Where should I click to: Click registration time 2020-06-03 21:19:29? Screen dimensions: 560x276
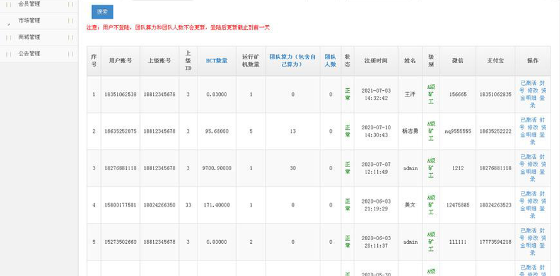click(x=376, y=205)
